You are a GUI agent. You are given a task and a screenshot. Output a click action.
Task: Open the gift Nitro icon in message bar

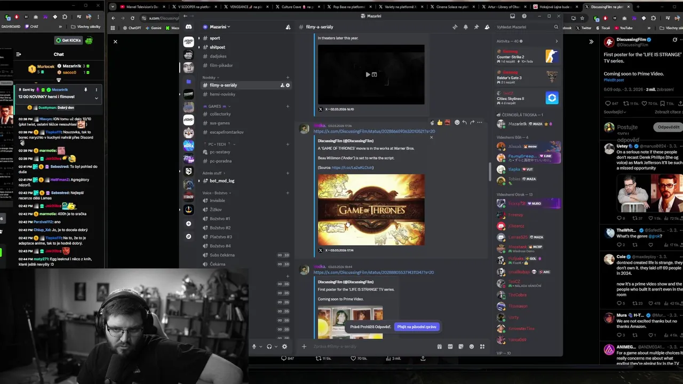coord(440,346)
